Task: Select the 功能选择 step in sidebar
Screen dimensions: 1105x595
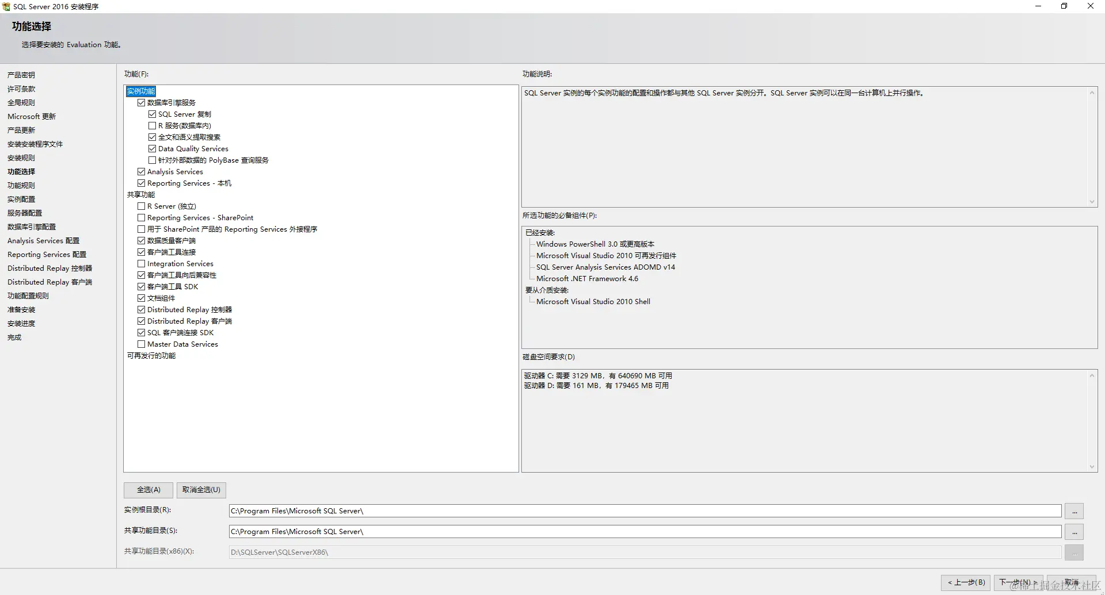Action: [x=21, y=172]
